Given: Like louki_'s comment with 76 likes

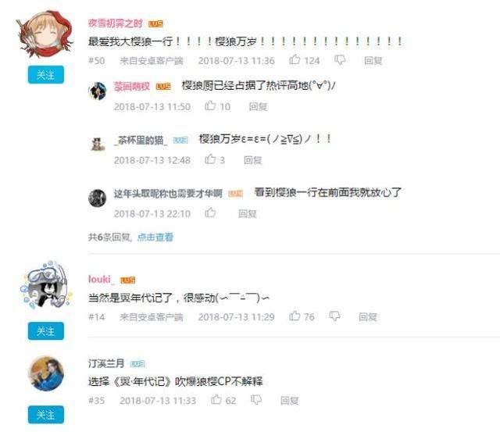Looking at the screenshot, I should 295,316.
